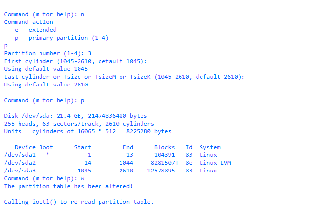The image size is (322, 214).
Task: Click the 'Blocks' column header
Action: 164,147
